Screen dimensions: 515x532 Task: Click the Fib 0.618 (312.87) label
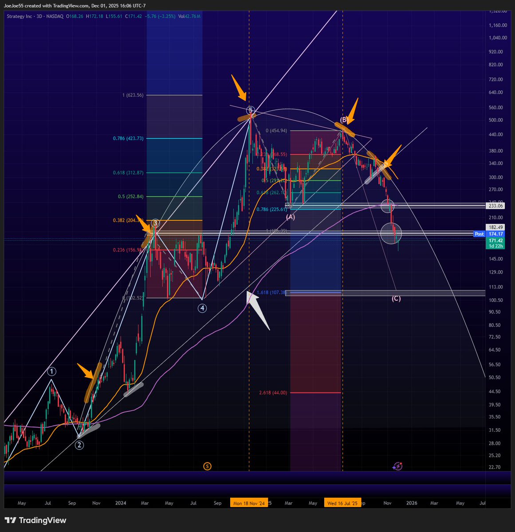pos(128,173)
